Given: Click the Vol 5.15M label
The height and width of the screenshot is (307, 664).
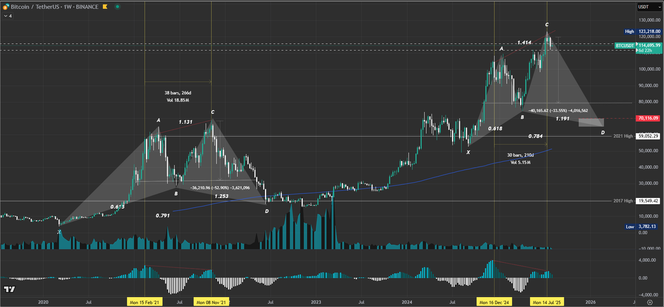Looking at the screenshot, I should [521, 162].
